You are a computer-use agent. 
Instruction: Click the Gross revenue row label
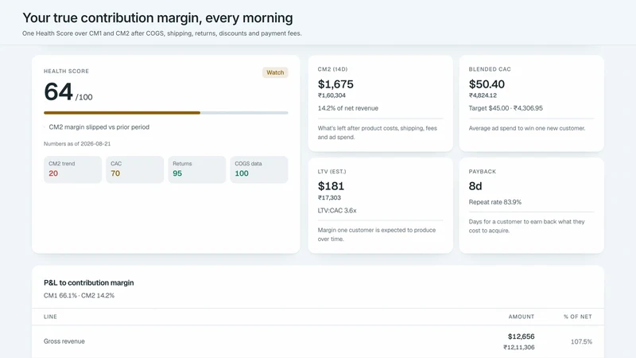point(64,341)
